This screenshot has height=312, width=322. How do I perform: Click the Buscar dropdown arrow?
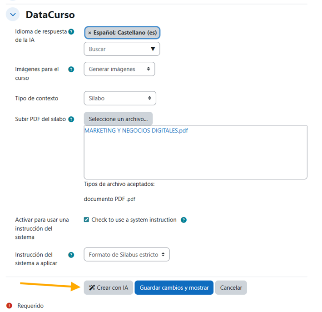coord(153,49)
